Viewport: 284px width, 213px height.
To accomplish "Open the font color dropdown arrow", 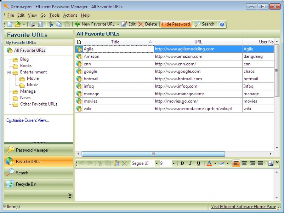I will click(x=215, y=163).
